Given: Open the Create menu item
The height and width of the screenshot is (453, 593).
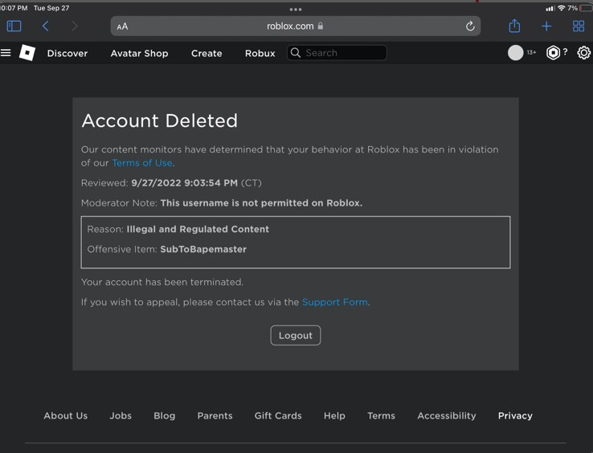Looking at the screenshot, I should point(207,53).
